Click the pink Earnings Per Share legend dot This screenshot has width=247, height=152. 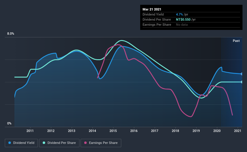(85, 143)
